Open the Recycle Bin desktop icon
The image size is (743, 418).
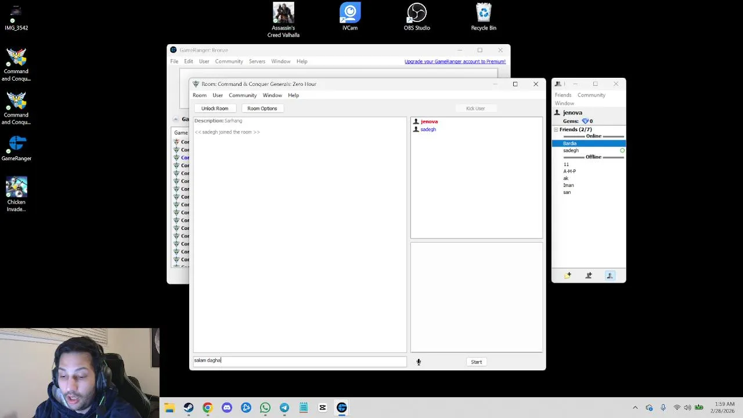click(x=484, y=17)
